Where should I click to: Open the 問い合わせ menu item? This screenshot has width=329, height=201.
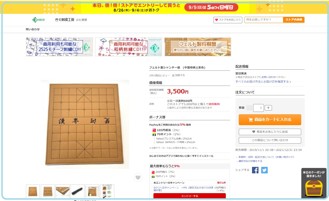pyautogui.click(x=33, y=29)
